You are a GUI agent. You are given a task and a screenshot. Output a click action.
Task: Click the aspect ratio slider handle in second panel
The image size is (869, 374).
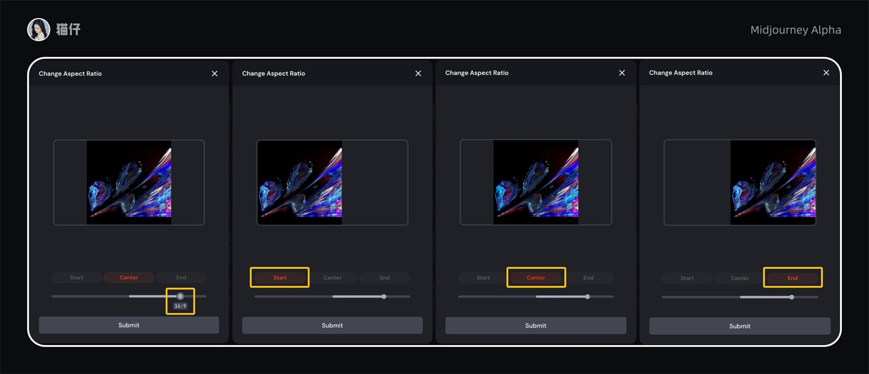click(384, 296)
